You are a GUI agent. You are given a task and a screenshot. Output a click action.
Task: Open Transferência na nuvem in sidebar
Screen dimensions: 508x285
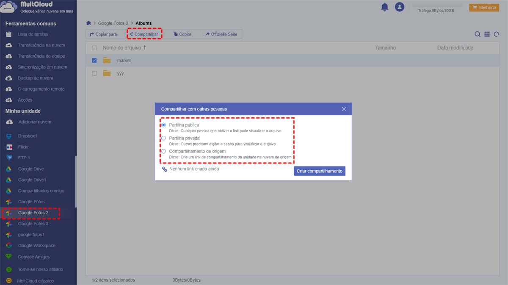41,45
